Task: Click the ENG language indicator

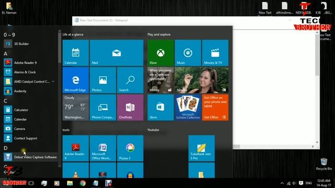Action: 308,183
